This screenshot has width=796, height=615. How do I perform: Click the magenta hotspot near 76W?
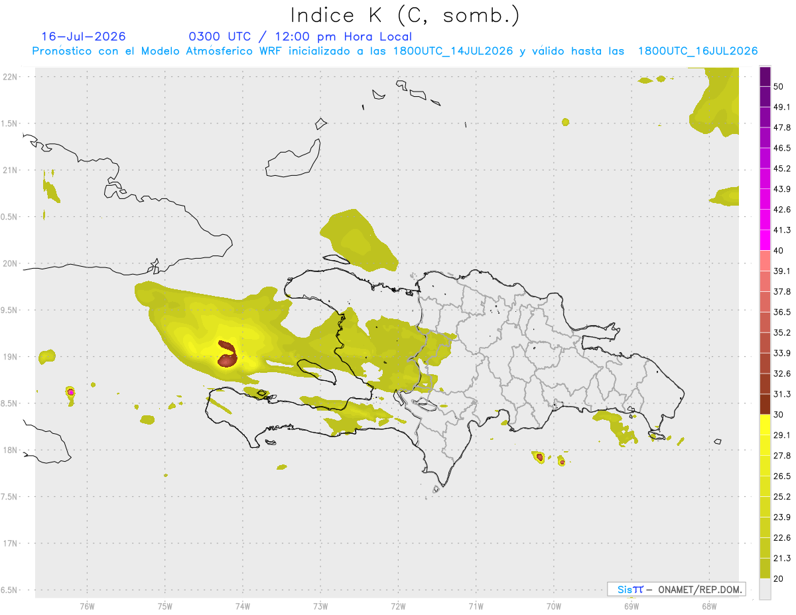[x=70, y=392]
